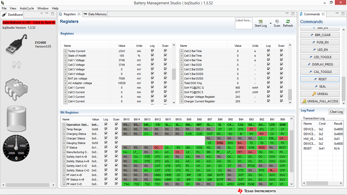The width and height of the screenshot is (347, 195).
Task: Switch to the Data Memory tab
Action: [x=95, y=14]
